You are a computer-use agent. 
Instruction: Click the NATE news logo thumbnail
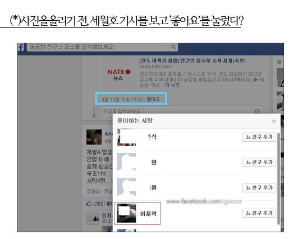[118, 75]
